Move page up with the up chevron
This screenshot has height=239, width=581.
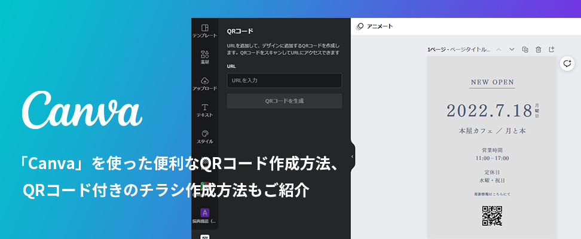499,49
